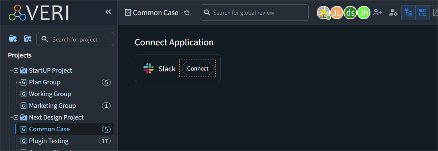Create a new project using P-plus folder icon
Image resolution: width=438 pixels, height=151 pixels.
[x=27, y=39]
